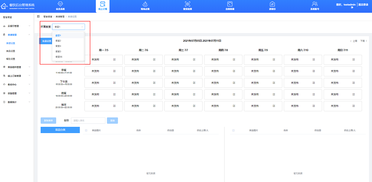Open 菜品设置 in the sidebar

[x=11, y=51]
